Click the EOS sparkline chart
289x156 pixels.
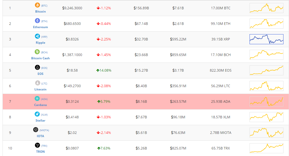[266, 70]
